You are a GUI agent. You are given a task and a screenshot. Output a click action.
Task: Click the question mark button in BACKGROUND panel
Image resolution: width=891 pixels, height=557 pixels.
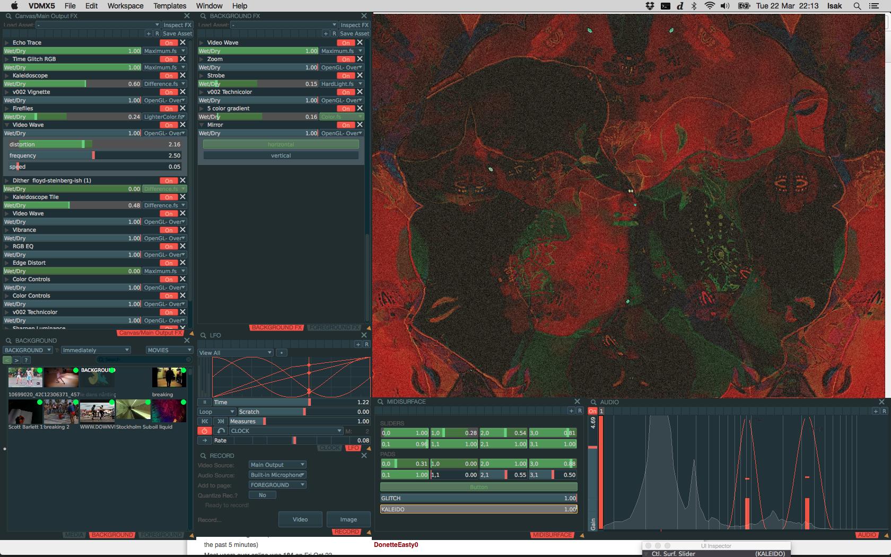pos(26,360)
